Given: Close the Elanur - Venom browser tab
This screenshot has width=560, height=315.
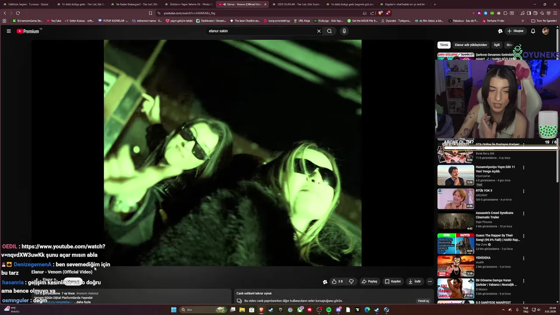Looking at the screenshot, I should [265, 4].
